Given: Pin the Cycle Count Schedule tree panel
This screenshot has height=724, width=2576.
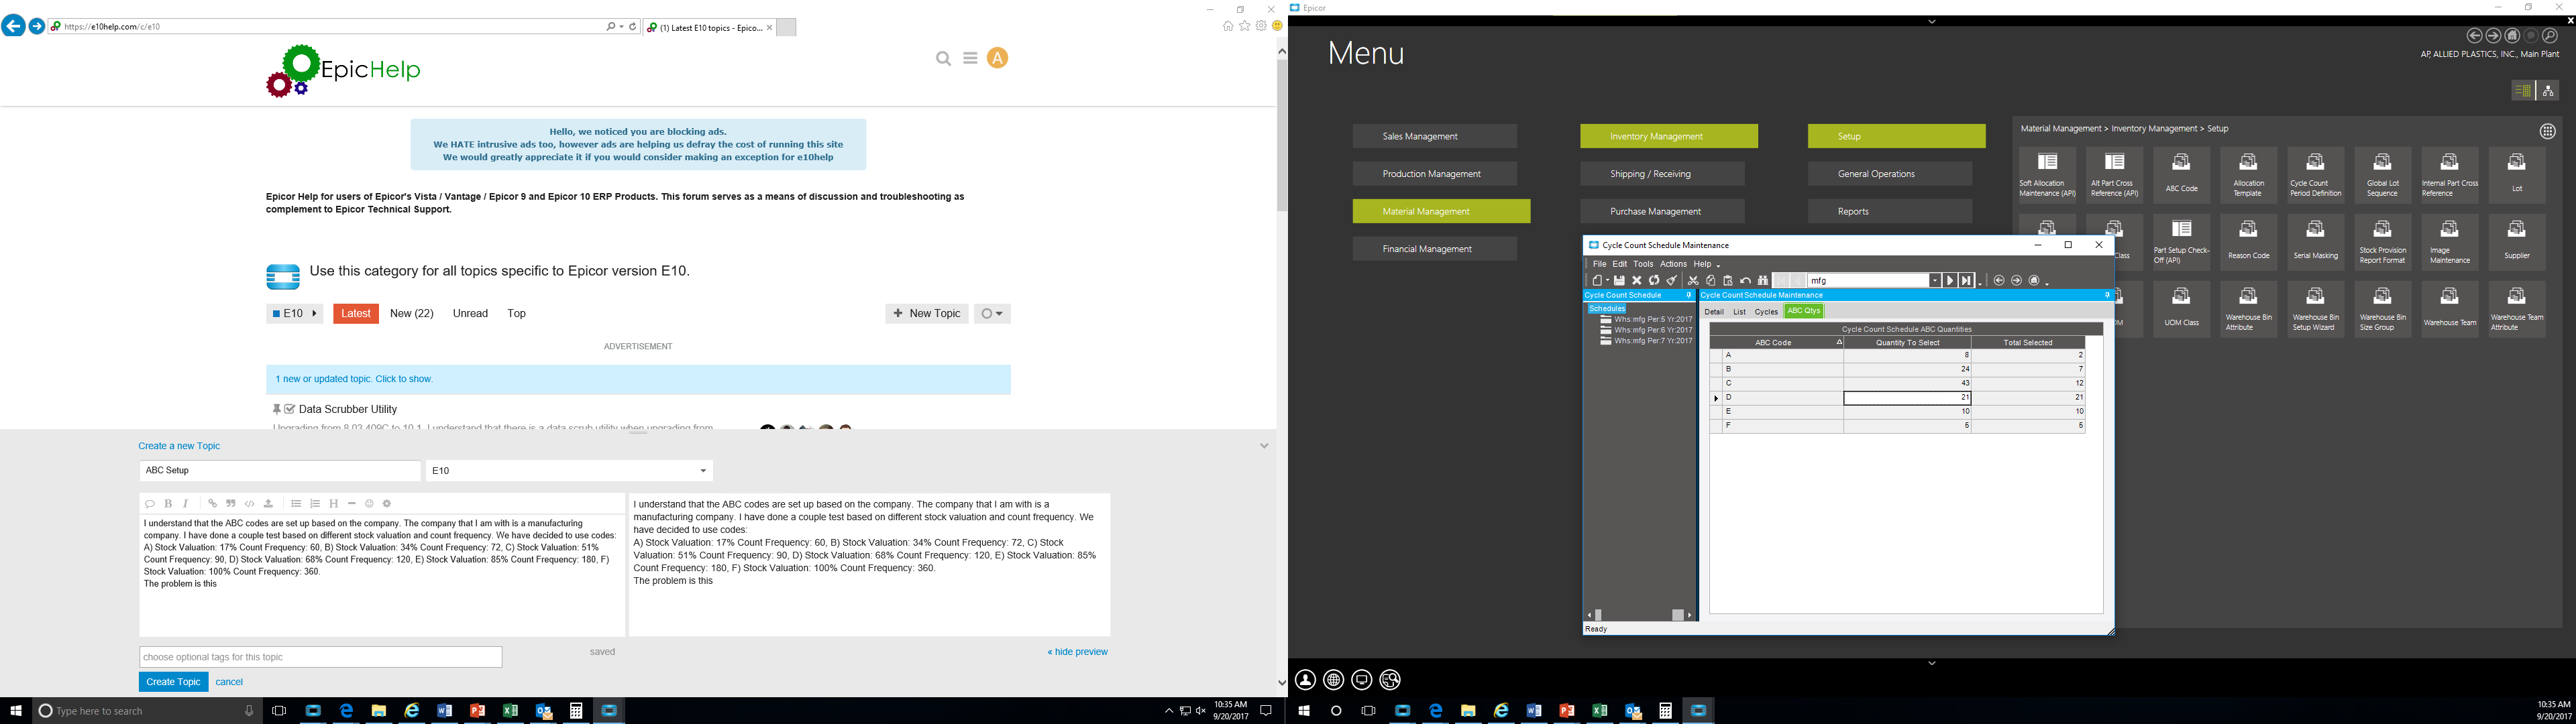Looking at the screenshot, I should point(1689,295).
